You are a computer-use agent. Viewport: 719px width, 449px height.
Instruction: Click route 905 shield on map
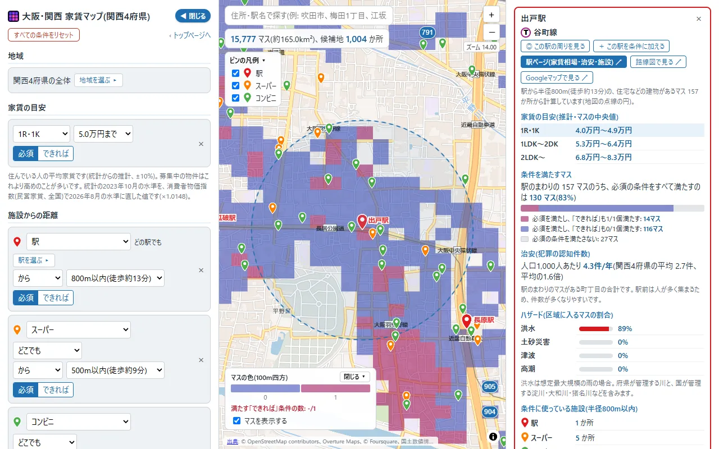pyautogui.click(x=490, y=386)
